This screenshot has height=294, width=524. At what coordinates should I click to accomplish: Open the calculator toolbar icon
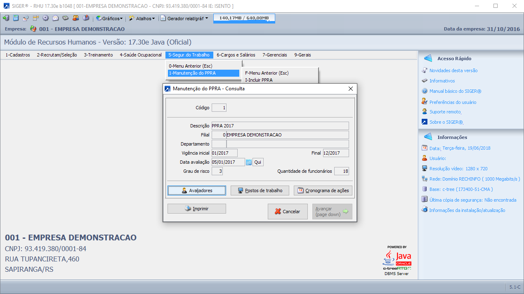pos(16,18)
